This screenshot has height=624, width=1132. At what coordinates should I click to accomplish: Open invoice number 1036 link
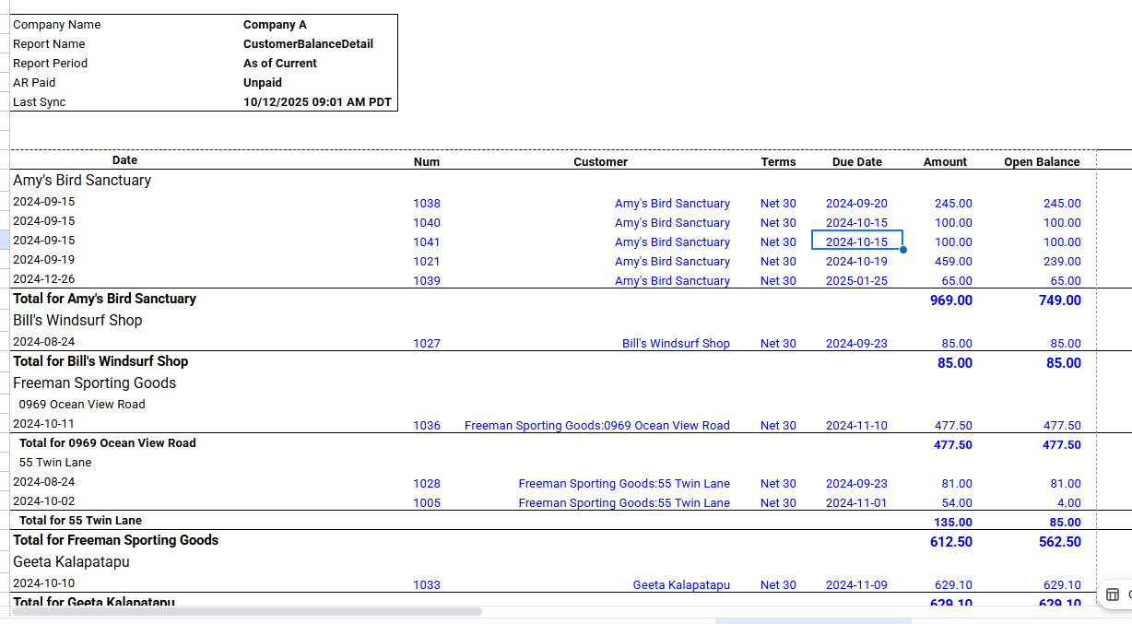tap(427, 426)
